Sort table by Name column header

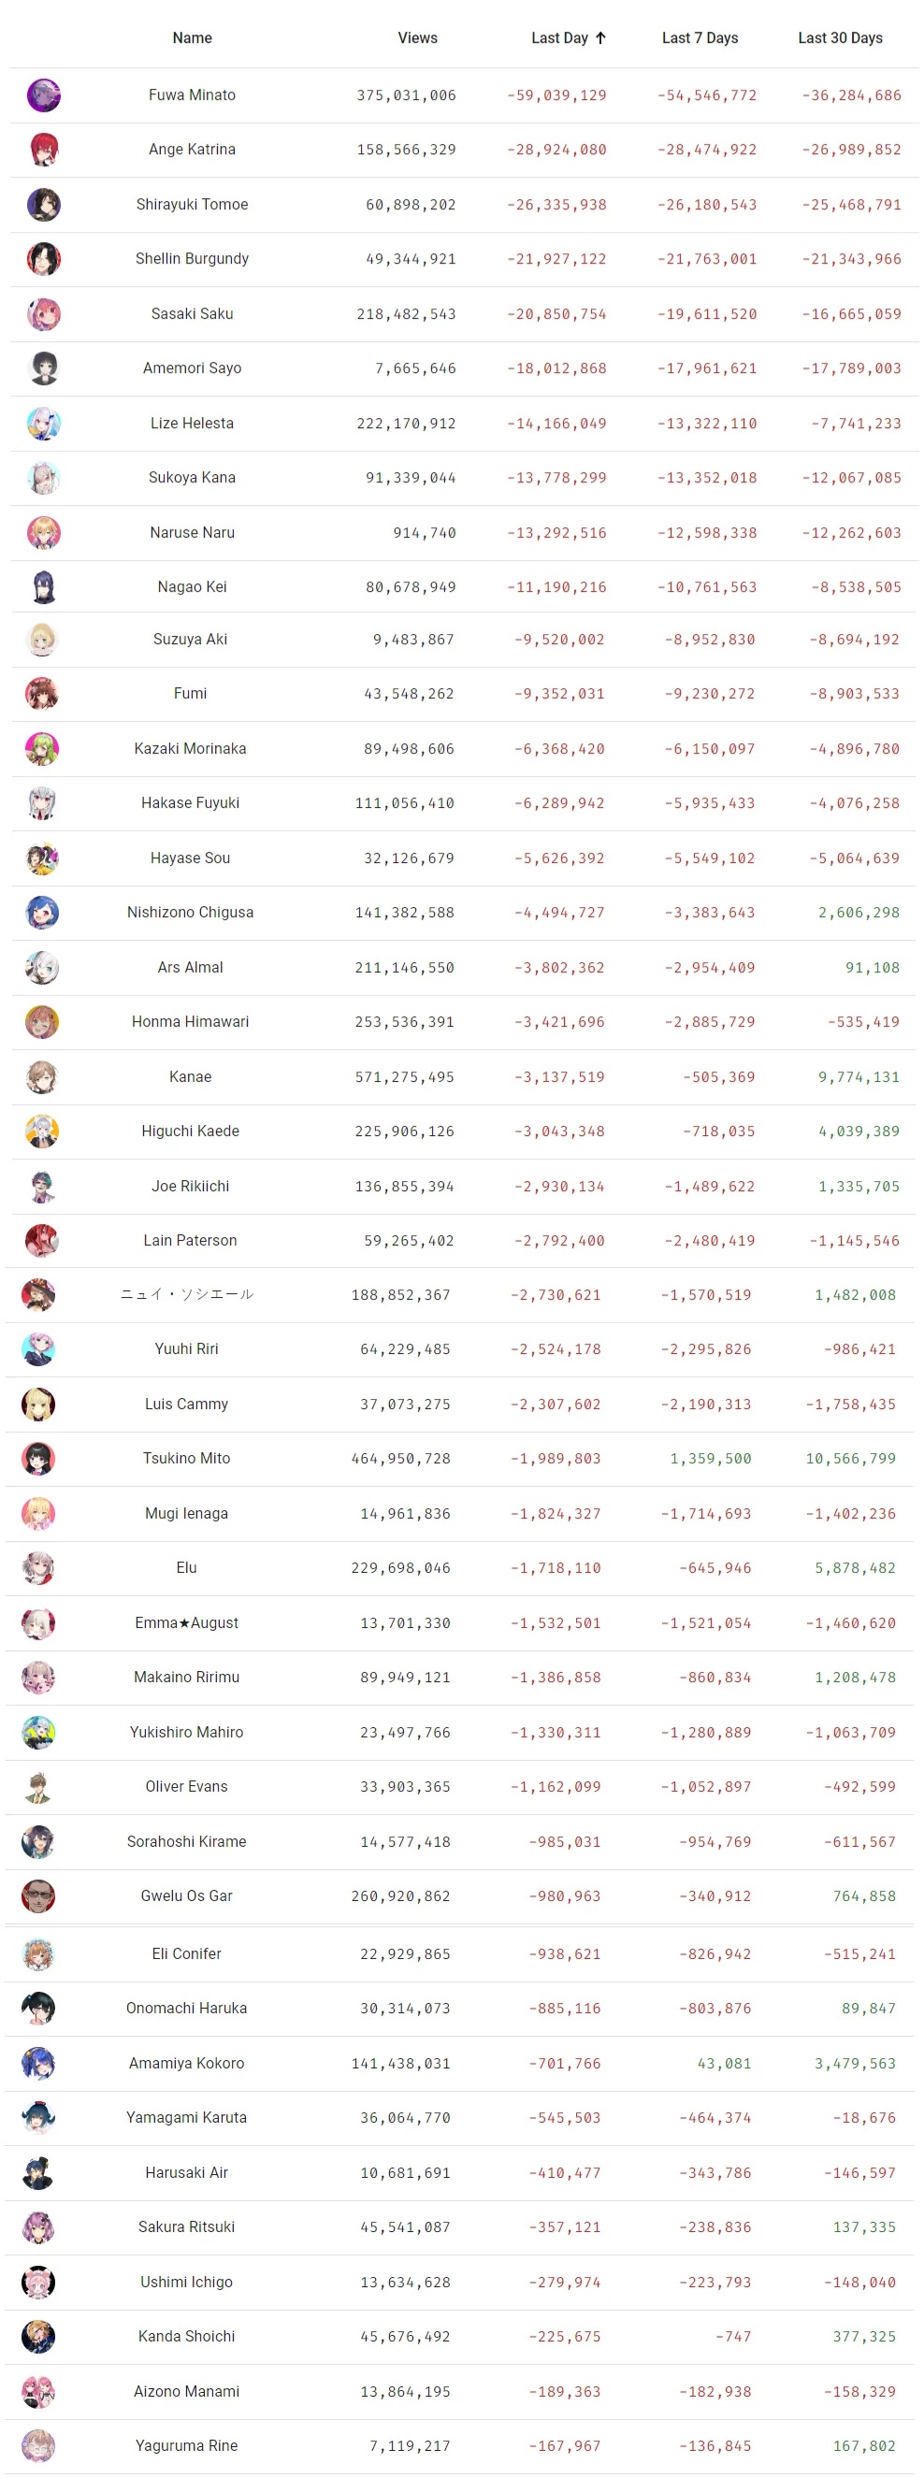(193, 38)
